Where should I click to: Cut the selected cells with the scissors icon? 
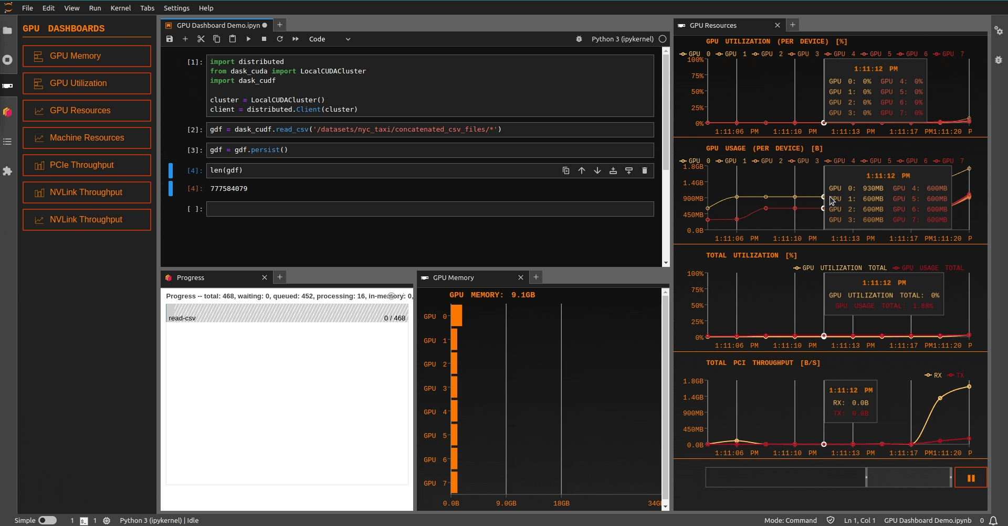pyautogui.click(x=201, y=39)
